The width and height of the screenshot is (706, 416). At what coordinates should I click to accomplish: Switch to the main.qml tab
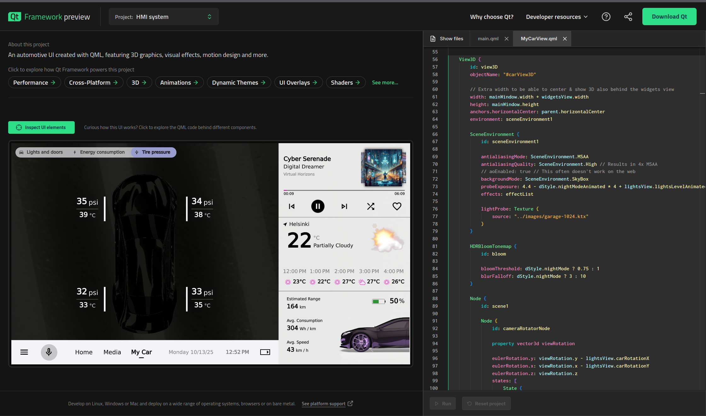tap(488, 39)
